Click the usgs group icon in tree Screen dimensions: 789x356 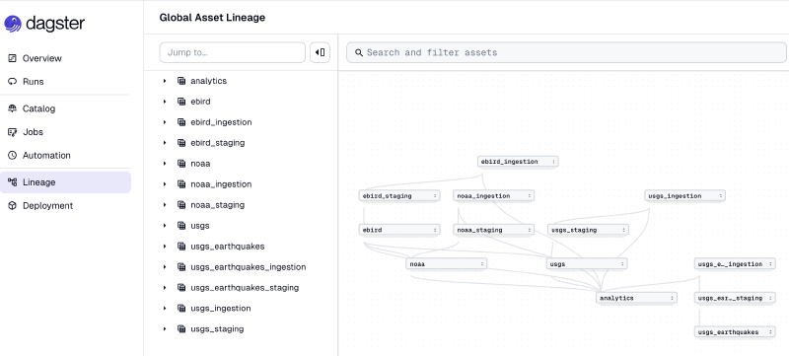(x=181, y=226)
